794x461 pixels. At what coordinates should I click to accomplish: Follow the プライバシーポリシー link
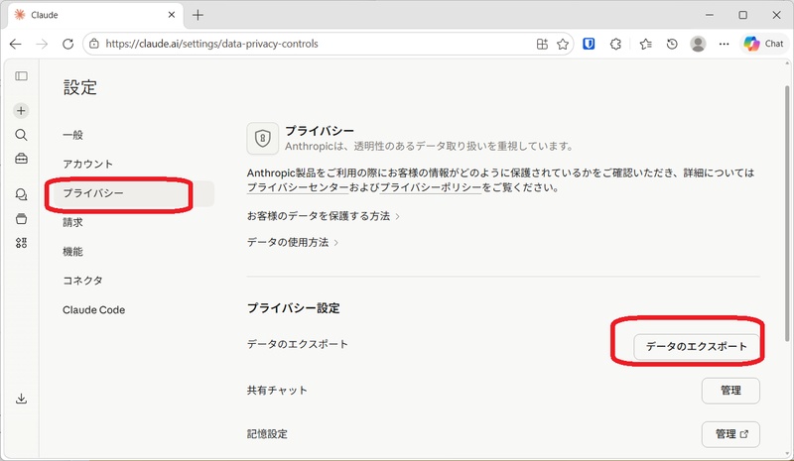click(431, 187)
